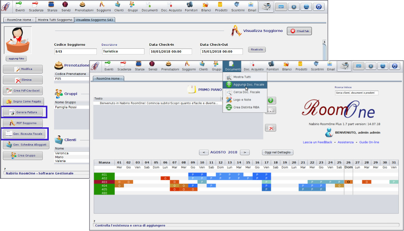This screenshot has width=404, height=231.
Task: Click the Modifica button
Action: click(x=22, y=69)
